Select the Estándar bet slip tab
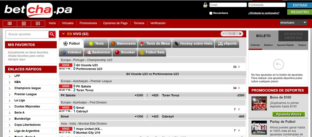The width and height of the screenshot is (312, 137). pyautogui.click(x=255, y=45)
